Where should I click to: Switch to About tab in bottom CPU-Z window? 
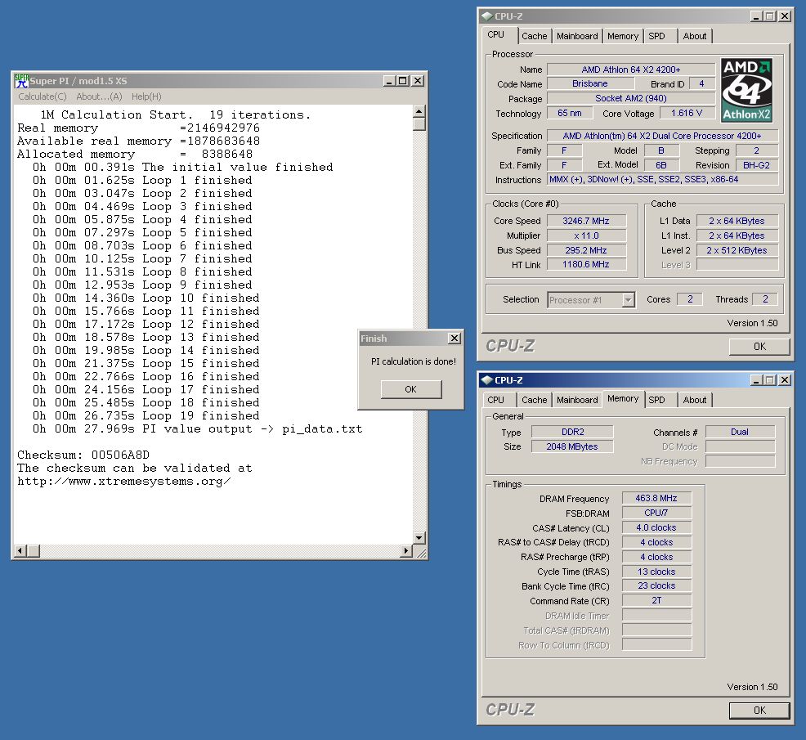click(695, 400)
